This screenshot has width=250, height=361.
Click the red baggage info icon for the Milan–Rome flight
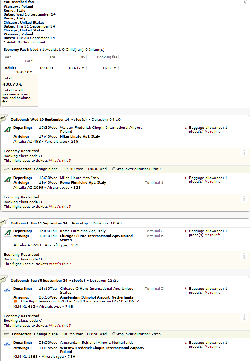click(185, 178)
